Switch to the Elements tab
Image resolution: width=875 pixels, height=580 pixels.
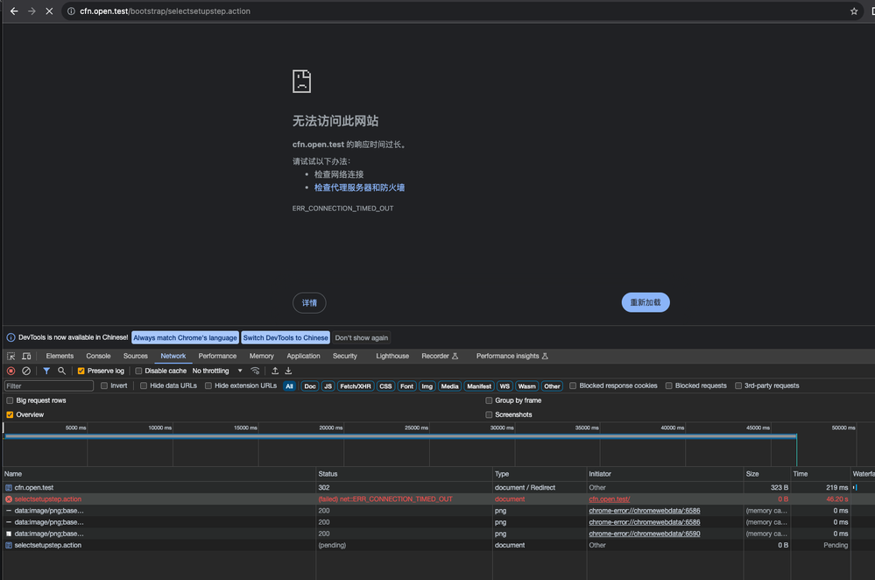60,357
